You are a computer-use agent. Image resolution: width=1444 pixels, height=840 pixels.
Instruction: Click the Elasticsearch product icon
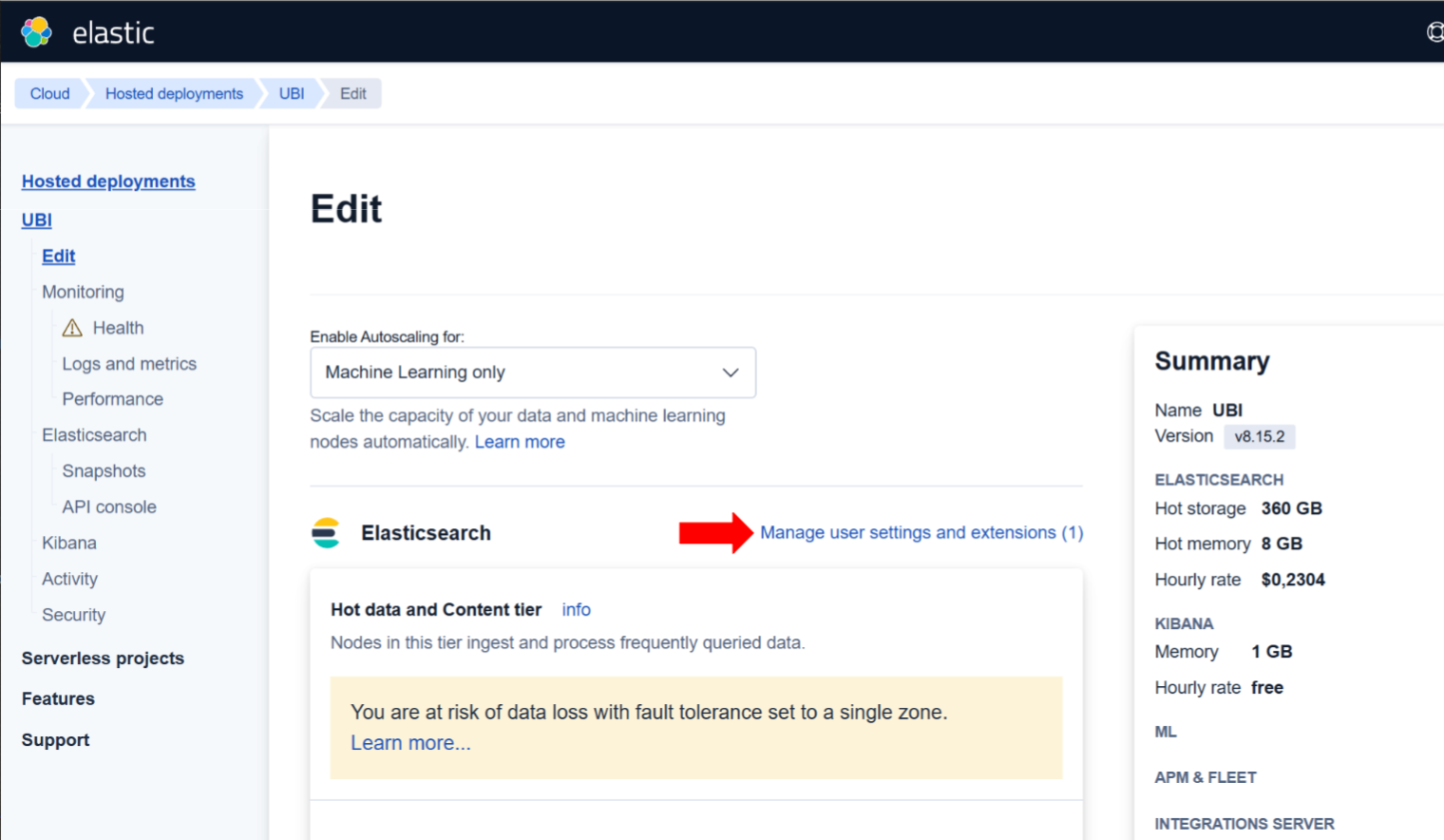(326, 533)
